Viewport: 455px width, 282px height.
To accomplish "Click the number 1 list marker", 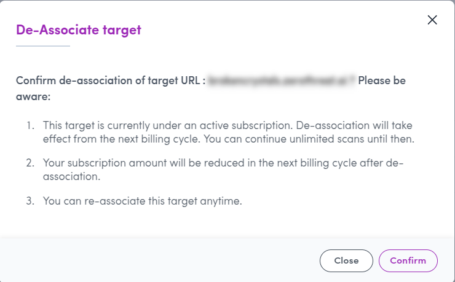I will 31,125.
